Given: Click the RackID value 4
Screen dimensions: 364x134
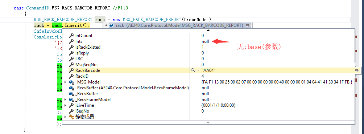Looking at the screenshot, I should (x=203, y=76).
